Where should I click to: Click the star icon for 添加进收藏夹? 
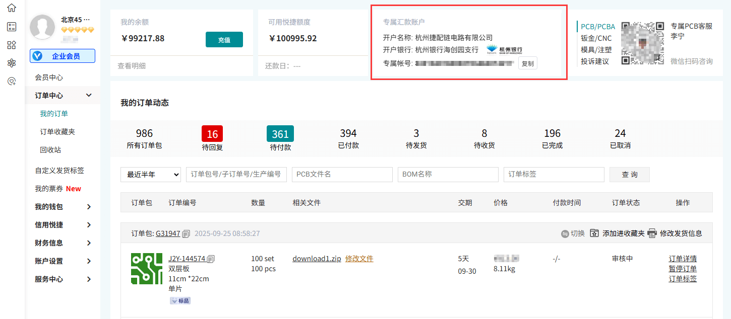point(594,233)
